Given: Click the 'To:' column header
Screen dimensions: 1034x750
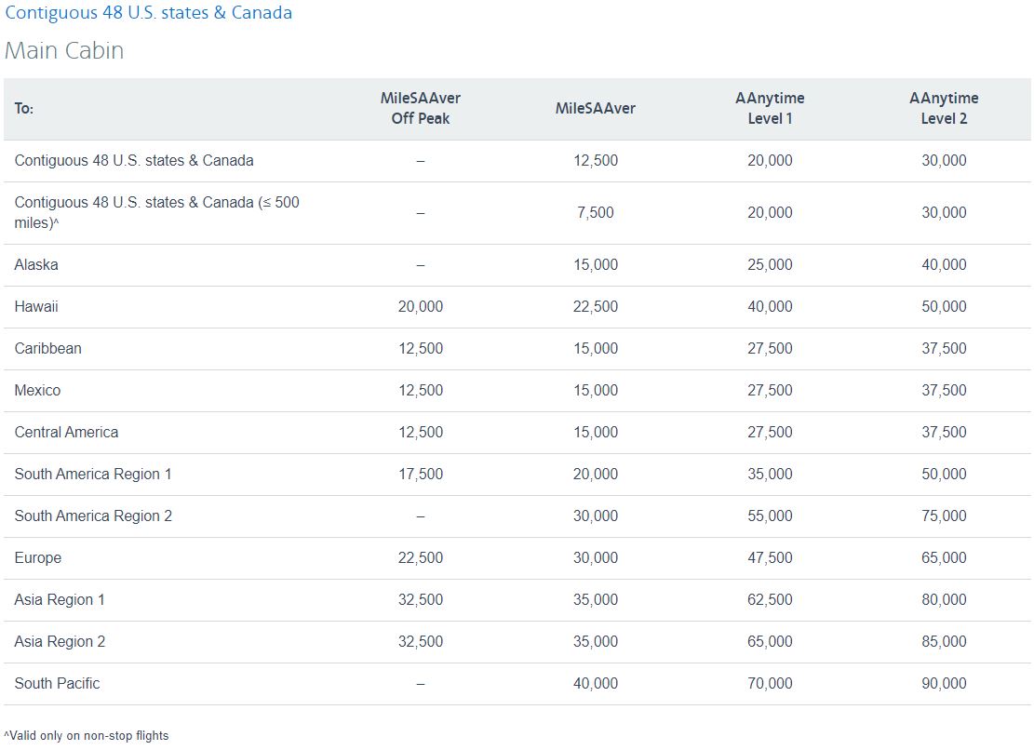Looking at the screenshot, I should [24, 108].
